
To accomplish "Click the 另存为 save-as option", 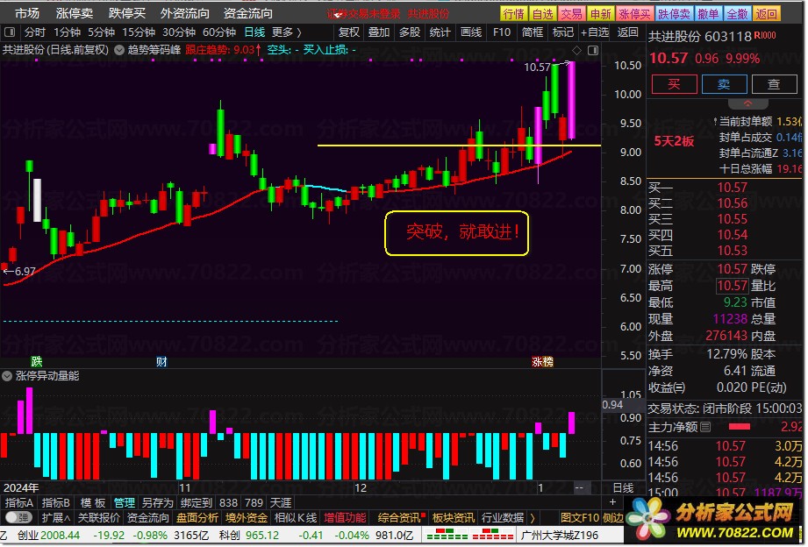I will point(158,502).
